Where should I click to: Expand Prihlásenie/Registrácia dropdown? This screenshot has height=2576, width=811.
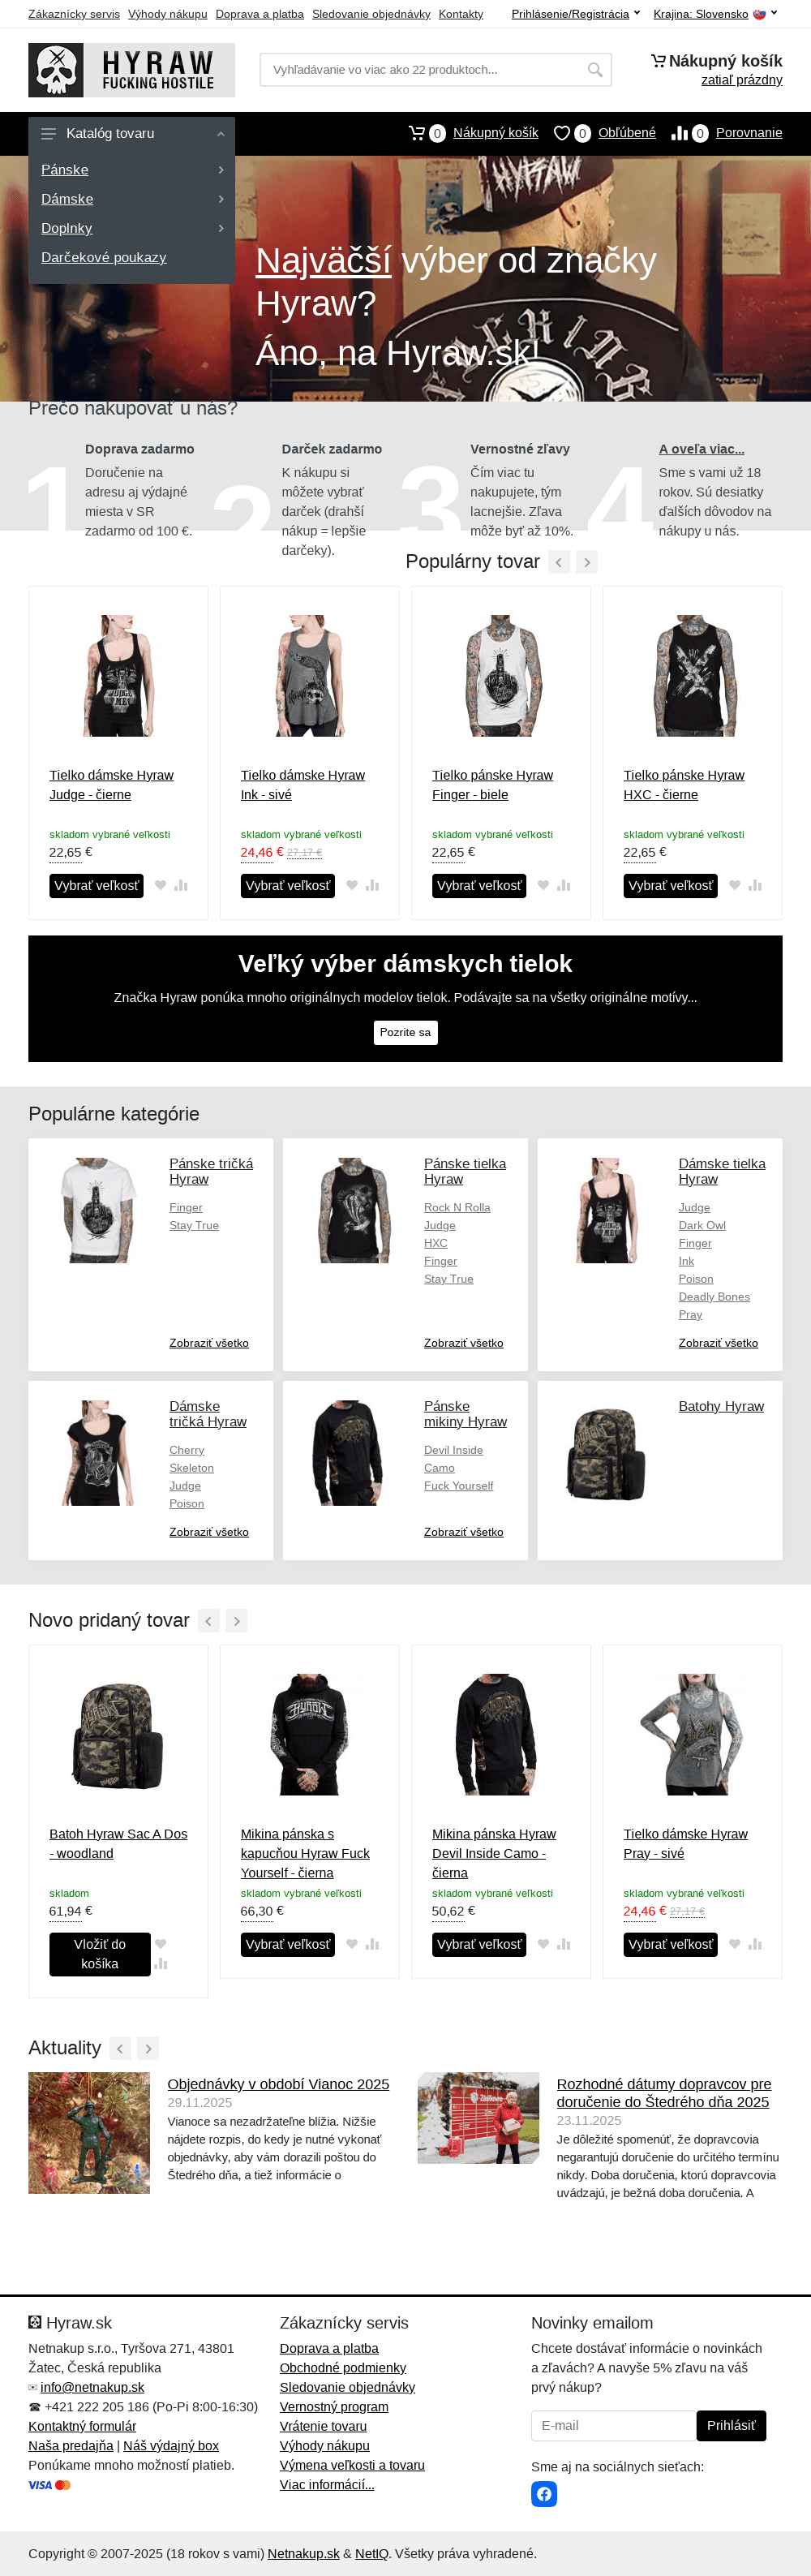click(x=576, y=14)
